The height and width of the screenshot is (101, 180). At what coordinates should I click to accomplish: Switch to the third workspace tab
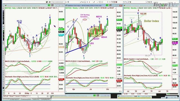[x=36, y=99]
